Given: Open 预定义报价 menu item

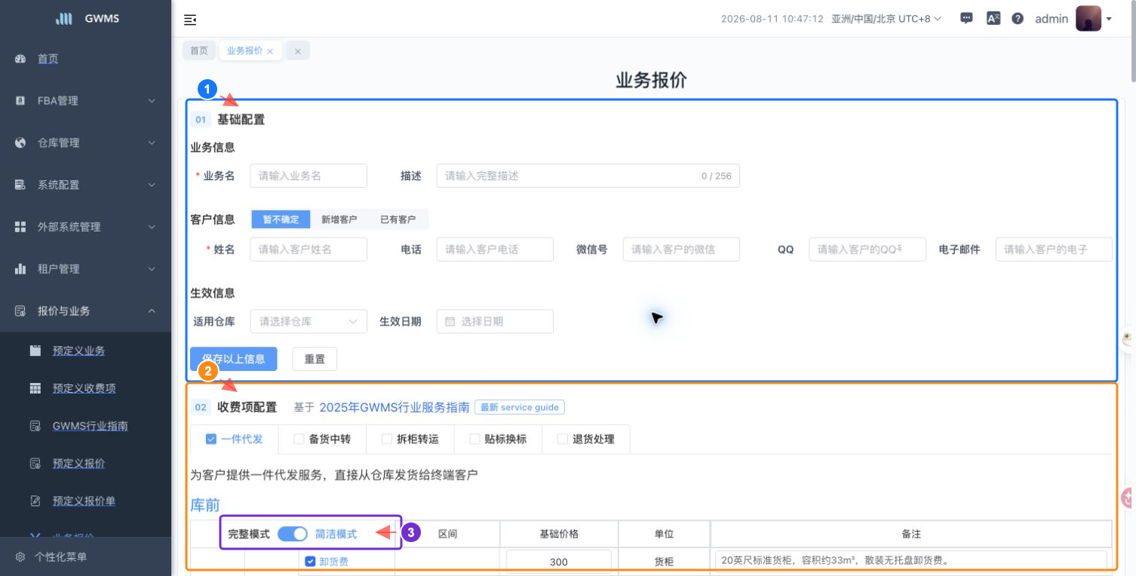Looking at the screenshot, I should click(78, 464).
